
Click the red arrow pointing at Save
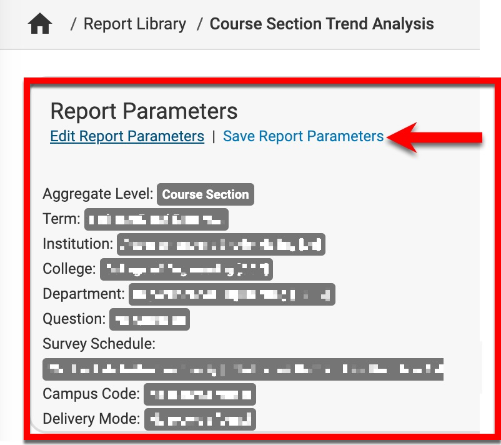pyautogui.click(x=436, y=137)
